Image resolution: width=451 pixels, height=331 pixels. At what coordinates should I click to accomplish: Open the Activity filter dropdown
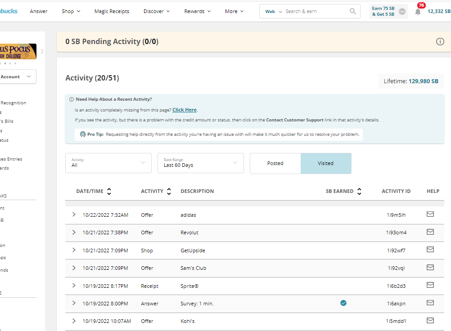pos(108,163)
